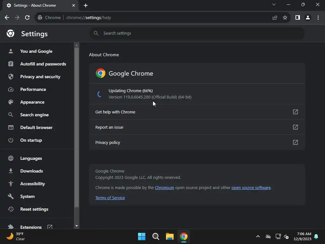Open the Privacy policy link row
Viewport: 325px width, 244px height.
click(197, 142)
